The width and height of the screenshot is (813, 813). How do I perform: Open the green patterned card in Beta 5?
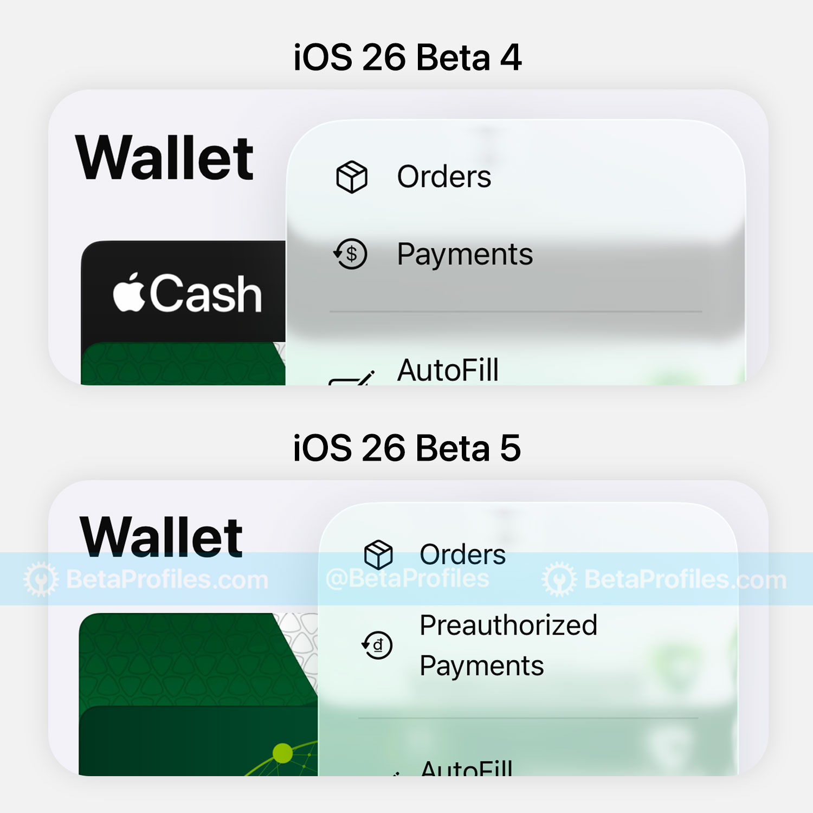198,659
